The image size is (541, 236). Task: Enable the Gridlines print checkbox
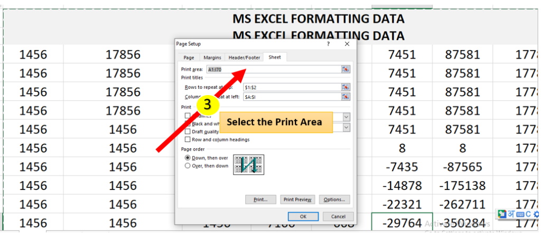click(188, 116)
